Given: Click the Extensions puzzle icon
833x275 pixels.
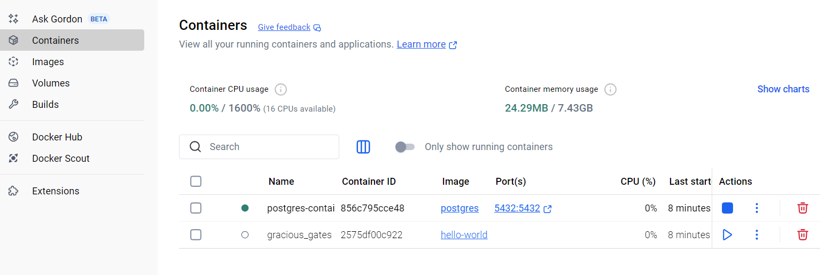Looking at the screenshot, I should tap(14, 191).
